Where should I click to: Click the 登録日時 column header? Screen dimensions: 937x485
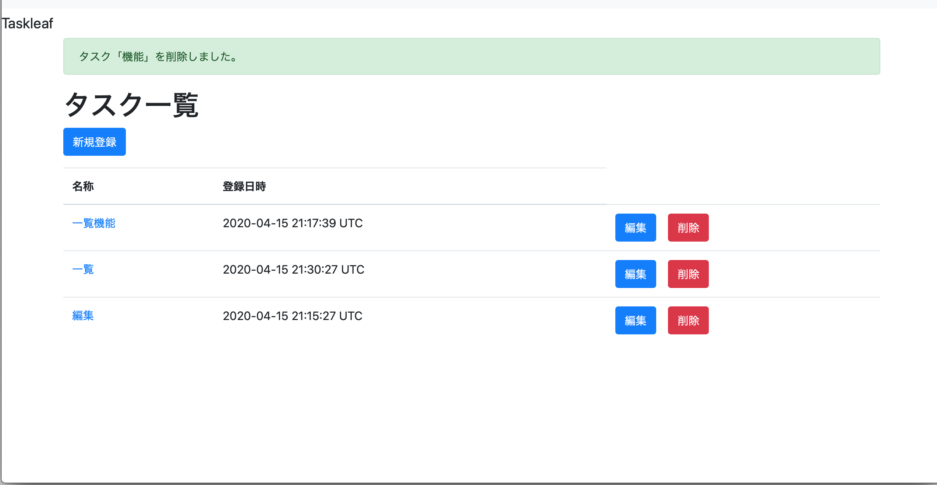point(244,186)
